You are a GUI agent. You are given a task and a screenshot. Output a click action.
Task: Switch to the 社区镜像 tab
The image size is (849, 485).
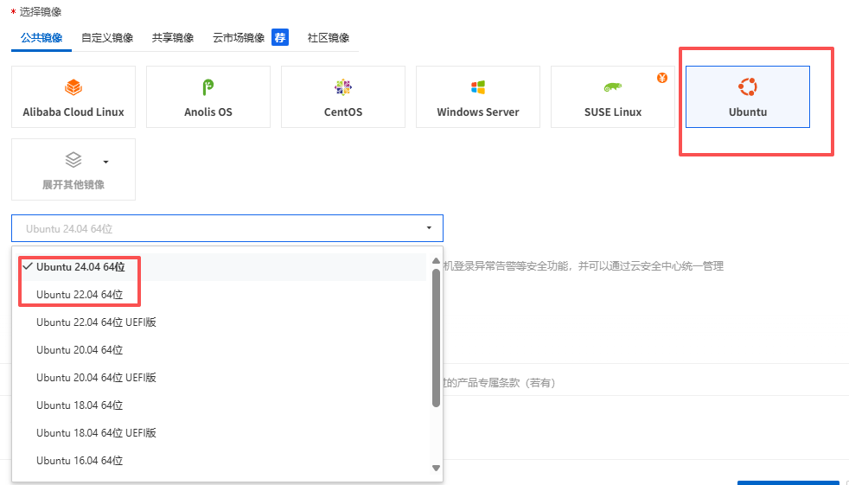(x=329, y=38)
